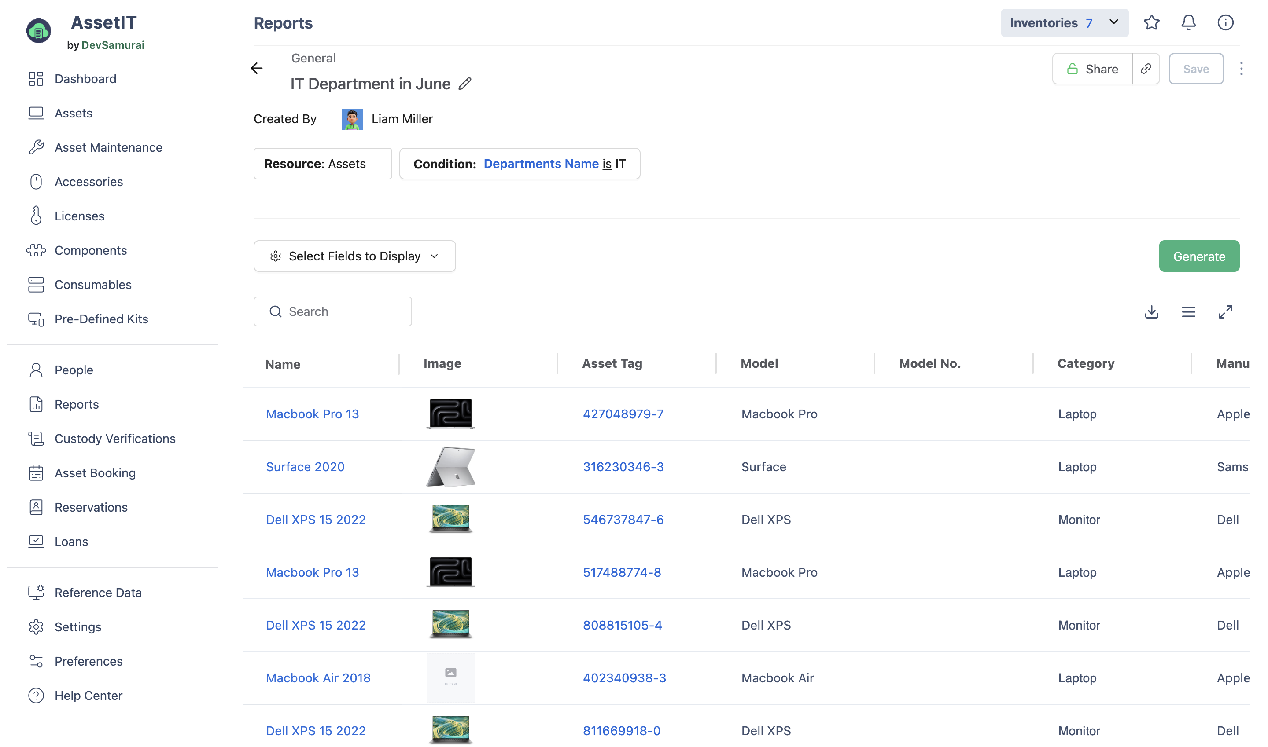Image resolution: width=1268 pixels, height=747 pixels.
Task: Go to People page
Action: (x=74, y=370)
